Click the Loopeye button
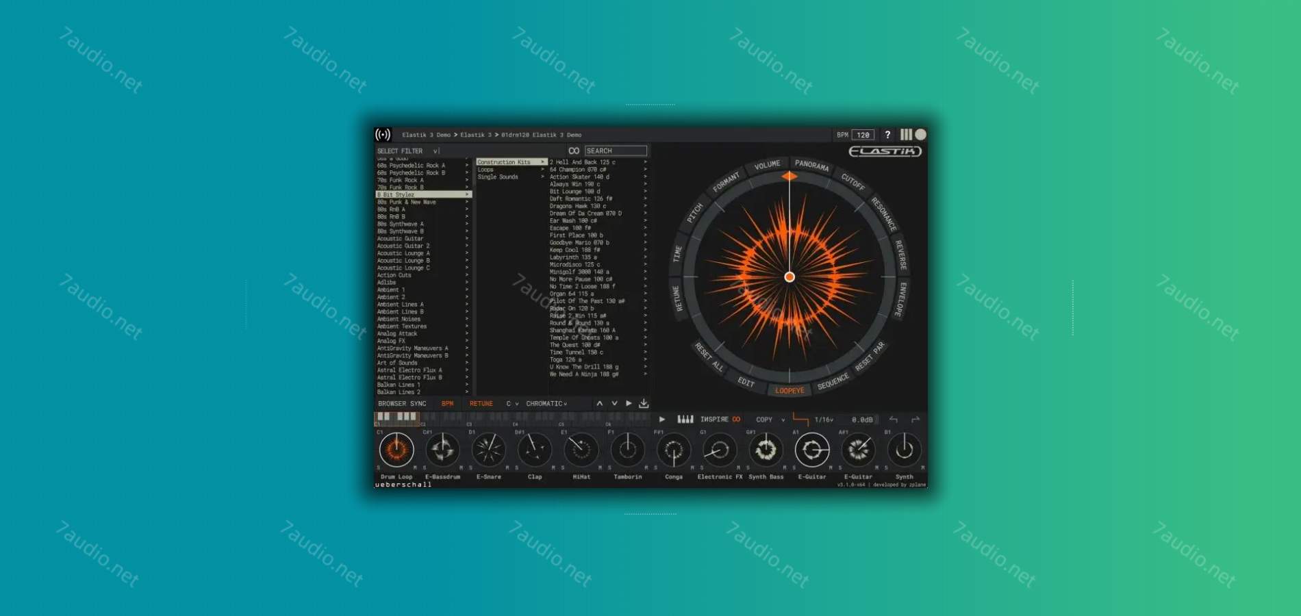Viewport: 1301px width, 616px height. (790, 390)
